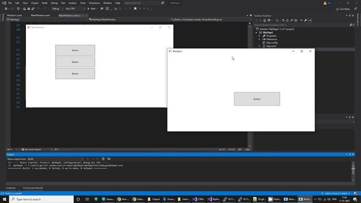
Task: Maximize the Window1 window
Action: pyautogui.click(x=302, y=51)
